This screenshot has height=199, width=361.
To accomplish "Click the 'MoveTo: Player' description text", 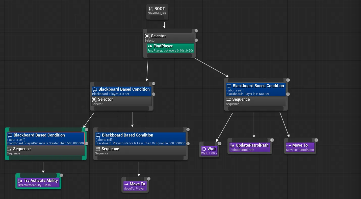I will [x=134, y=189].
